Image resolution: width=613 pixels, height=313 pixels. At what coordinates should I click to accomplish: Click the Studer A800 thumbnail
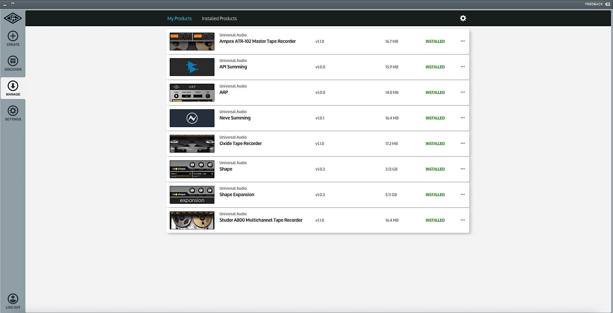point(192,220)
